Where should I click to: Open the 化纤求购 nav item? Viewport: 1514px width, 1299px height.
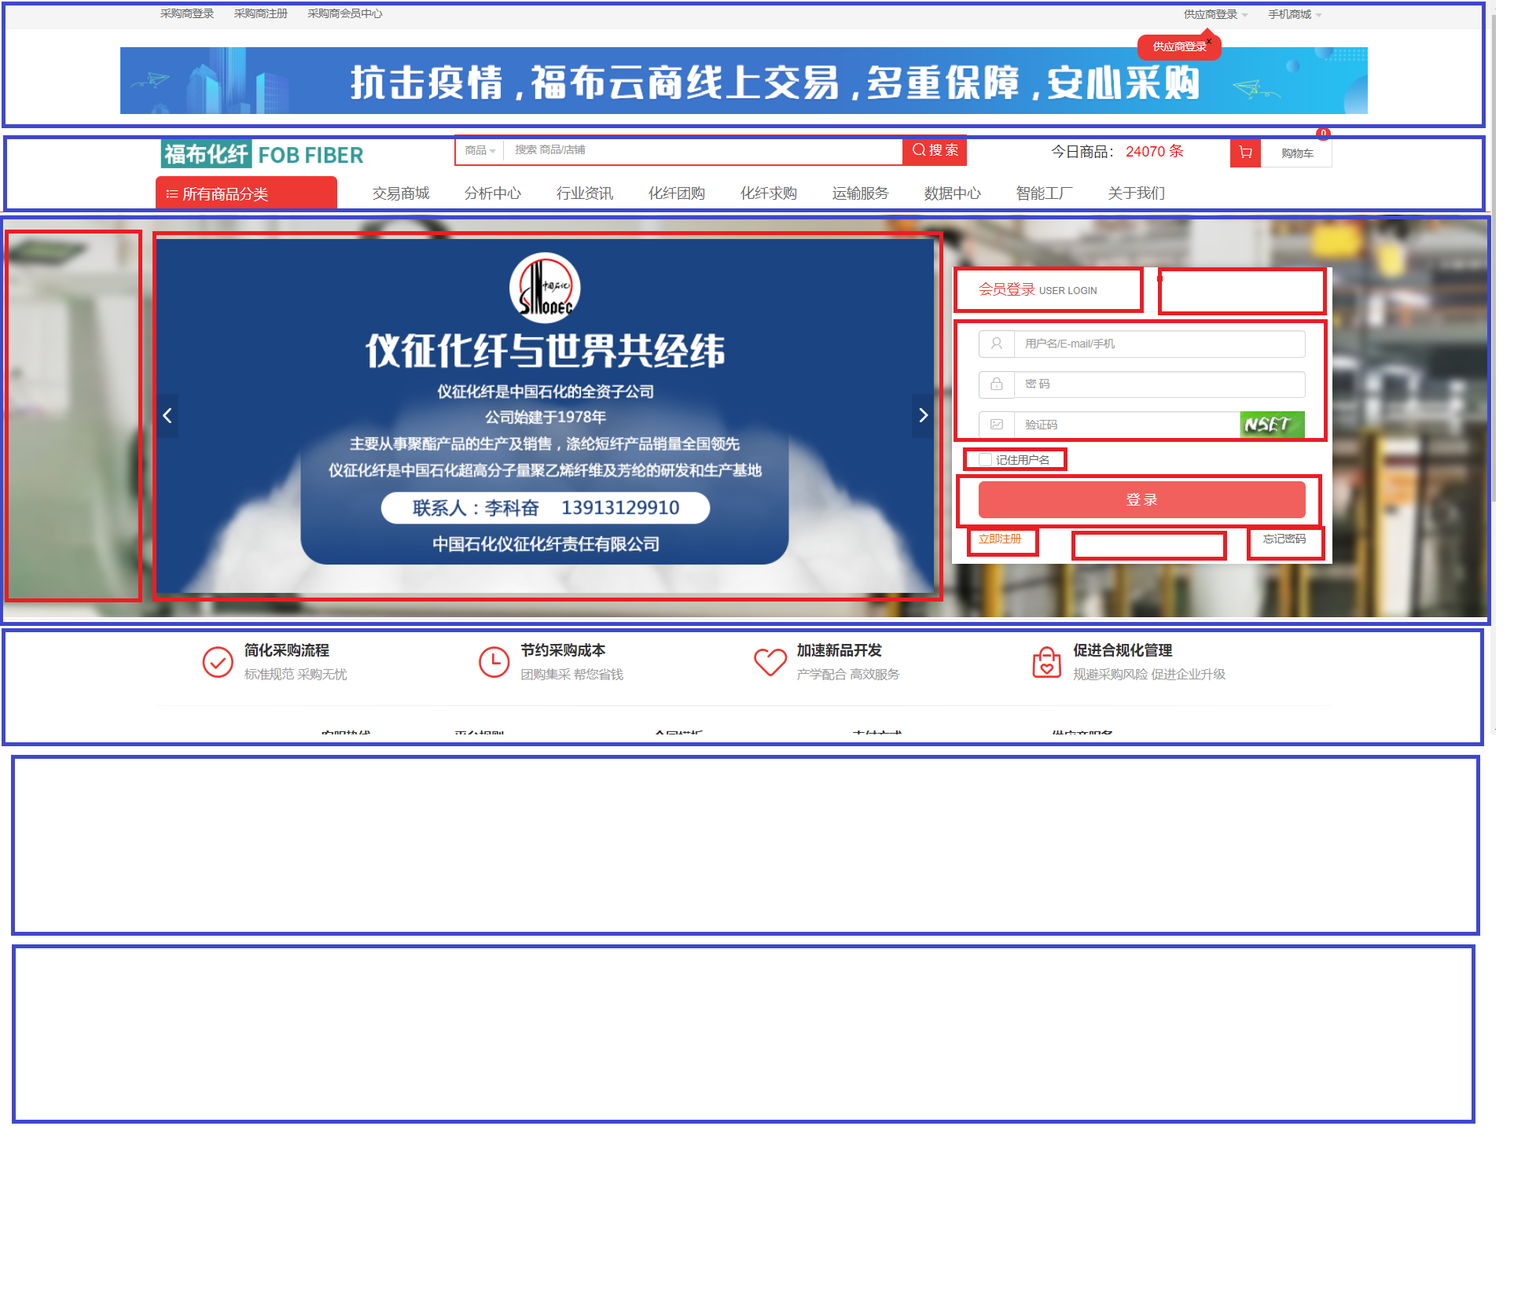point(769,193)
